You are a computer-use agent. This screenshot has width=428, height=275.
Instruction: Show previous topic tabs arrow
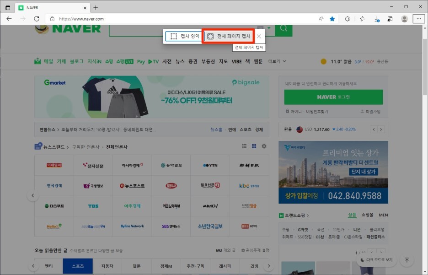[x=33, y=266]
